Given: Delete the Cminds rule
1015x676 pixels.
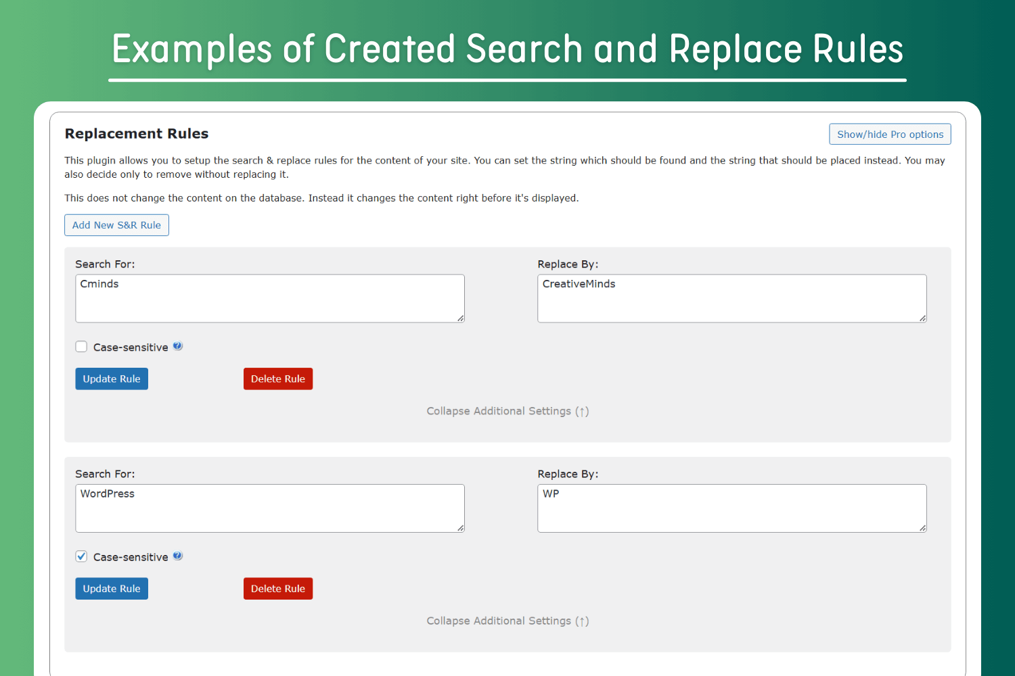Looking at the screenshot, I should (x=278, y=379).
